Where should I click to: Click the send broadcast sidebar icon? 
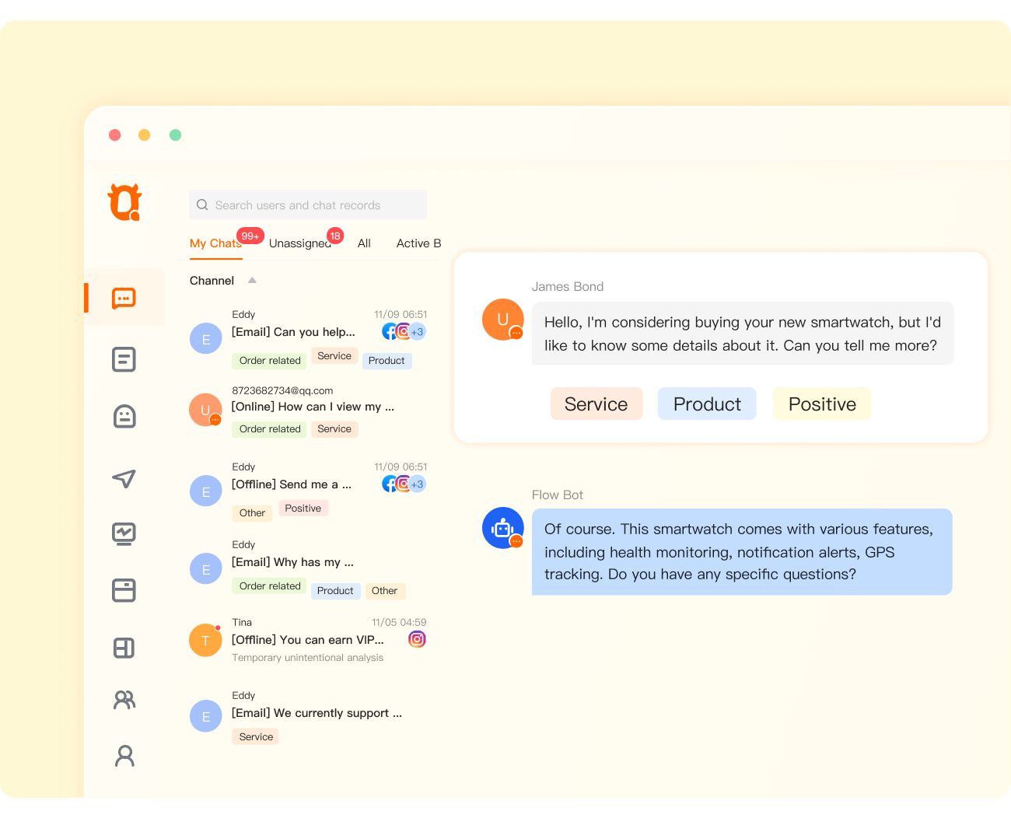124,479
